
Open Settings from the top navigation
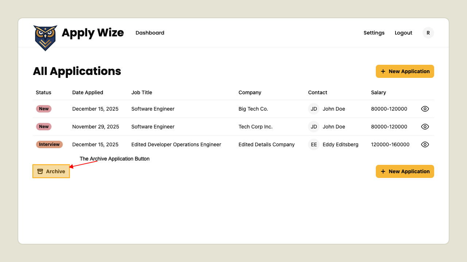point(374,33)
